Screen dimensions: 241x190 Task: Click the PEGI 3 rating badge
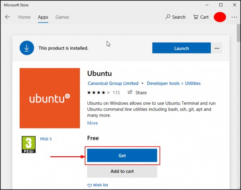[29, 145]
